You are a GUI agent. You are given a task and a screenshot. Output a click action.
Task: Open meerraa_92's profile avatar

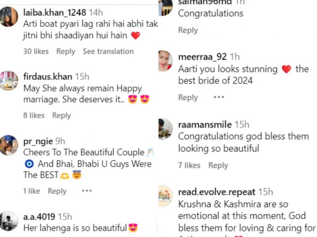[x=165, y=61]
